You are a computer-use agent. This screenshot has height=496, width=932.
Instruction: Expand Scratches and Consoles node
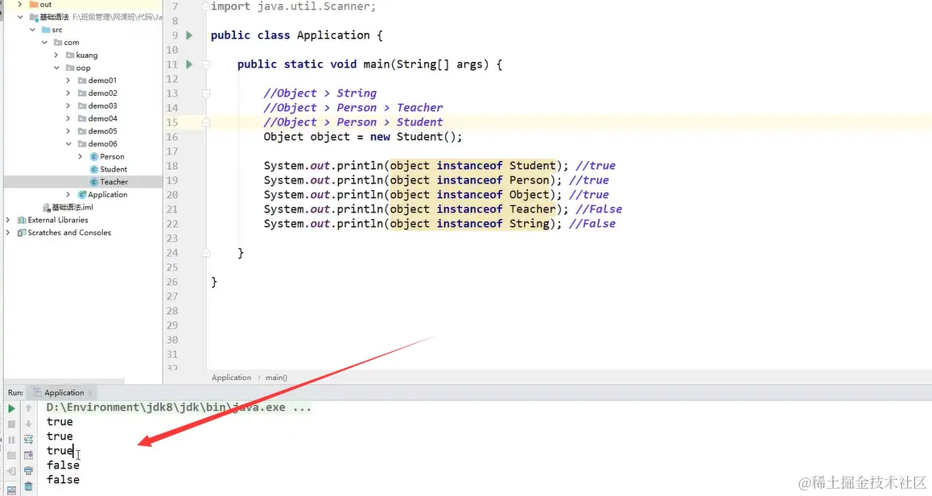(x=8, y=233)
